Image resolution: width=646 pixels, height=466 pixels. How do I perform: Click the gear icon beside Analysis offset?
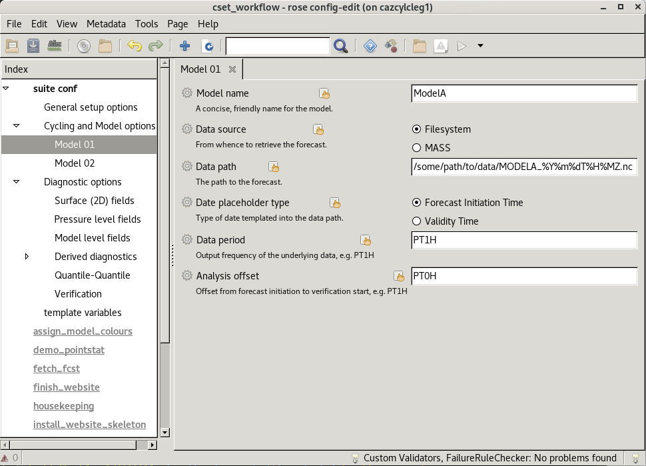187,275
